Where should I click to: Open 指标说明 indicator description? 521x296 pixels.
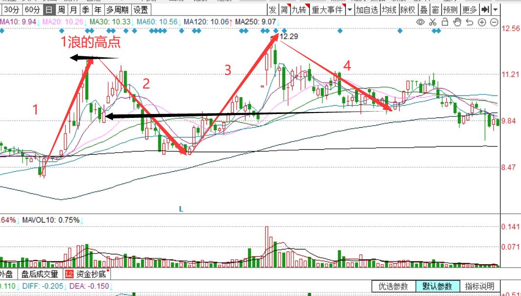(x=479, y=286)
